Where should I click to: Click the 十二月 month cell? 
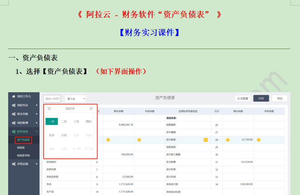89,149
